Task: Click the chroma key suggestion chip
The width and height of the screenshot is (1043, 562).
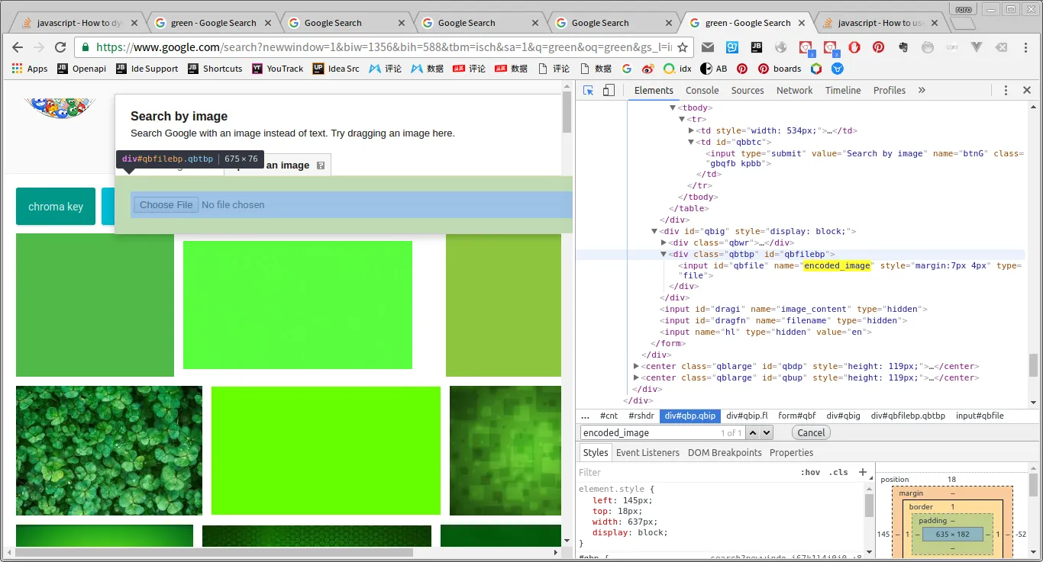Action: pyautogui.click(x=56, y=207)
